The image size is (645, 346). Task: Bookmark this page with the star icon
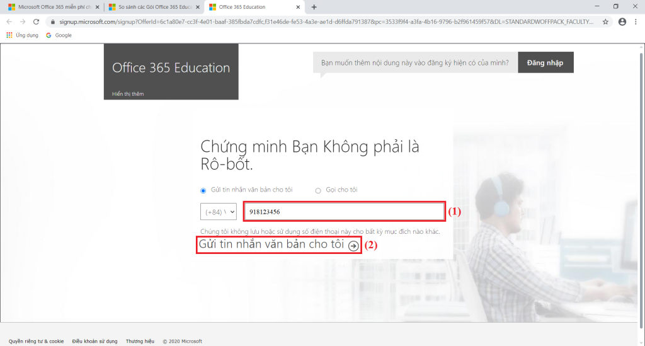click(605, 22)
